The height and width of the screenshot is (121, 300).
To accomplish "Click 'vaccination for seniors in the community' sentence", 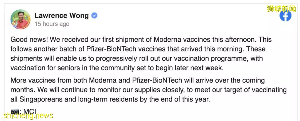I will pos(73,68).
